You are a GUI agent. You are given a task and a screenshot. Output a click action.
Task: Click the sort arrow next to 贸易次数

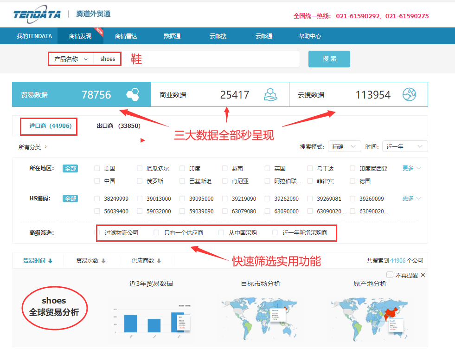pyautogui.click(x=102, y=261)
